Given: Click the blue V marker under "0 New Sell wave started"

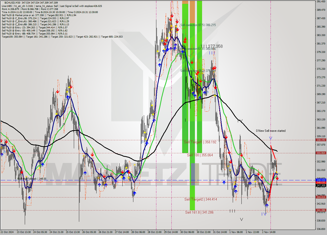Looking at the screenshot, I should (x=271, y=138).
